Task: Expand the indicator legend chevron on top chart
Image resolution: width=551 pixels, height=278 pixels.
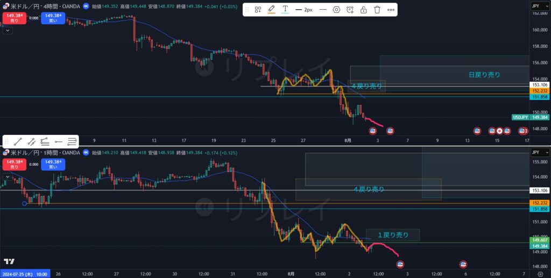Action: coord(7,31)
